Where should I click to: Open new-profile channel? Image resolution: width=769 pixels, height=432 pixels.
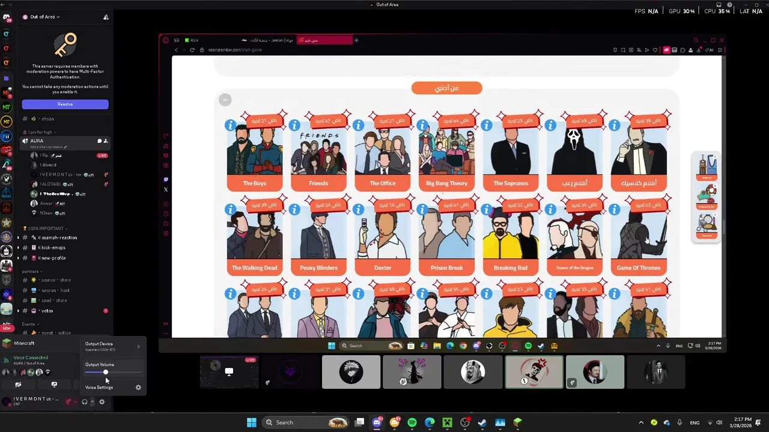(x=65, y=258)
